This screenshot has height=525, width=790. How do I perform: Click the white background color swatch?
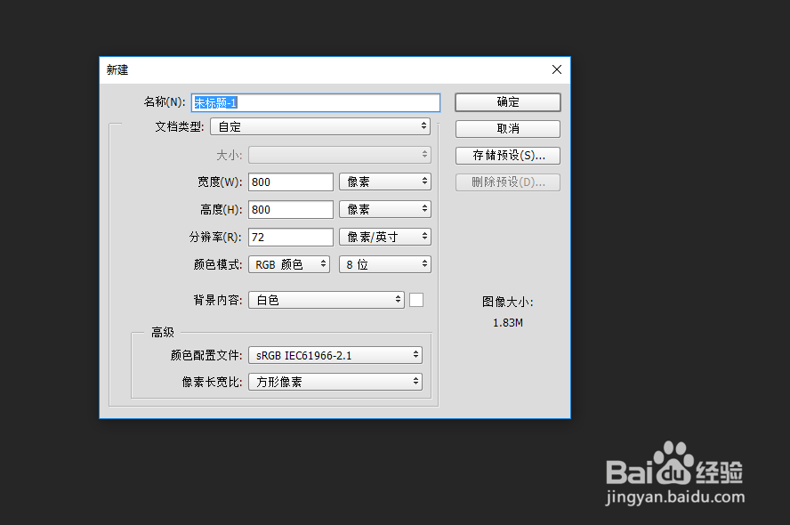coord(416,300)
